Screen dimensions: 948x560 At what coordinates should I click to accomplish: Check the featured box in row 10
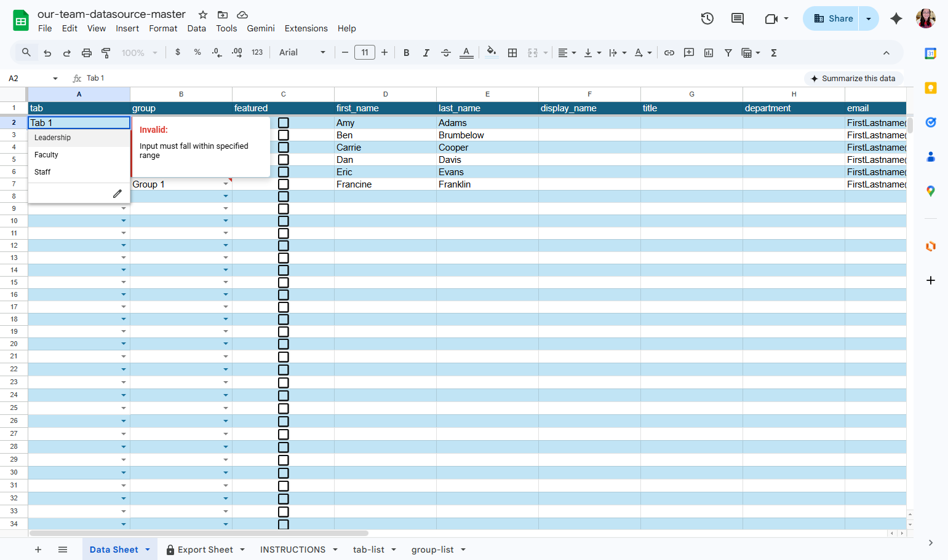(x=284, y=221)
